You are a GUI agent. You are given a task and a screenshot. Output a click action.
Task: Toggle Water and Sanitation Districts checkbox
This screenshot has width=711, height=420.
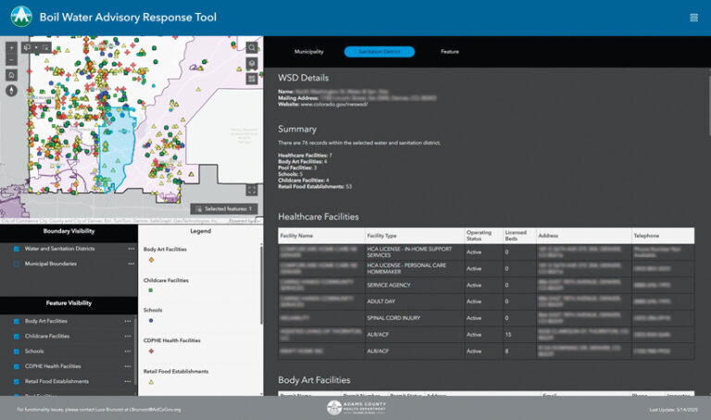coord(17,249)
